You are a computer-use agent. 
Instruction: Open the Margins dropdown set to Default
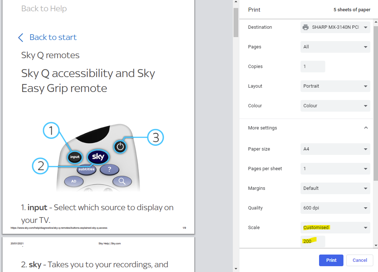(x=335, y=188)
